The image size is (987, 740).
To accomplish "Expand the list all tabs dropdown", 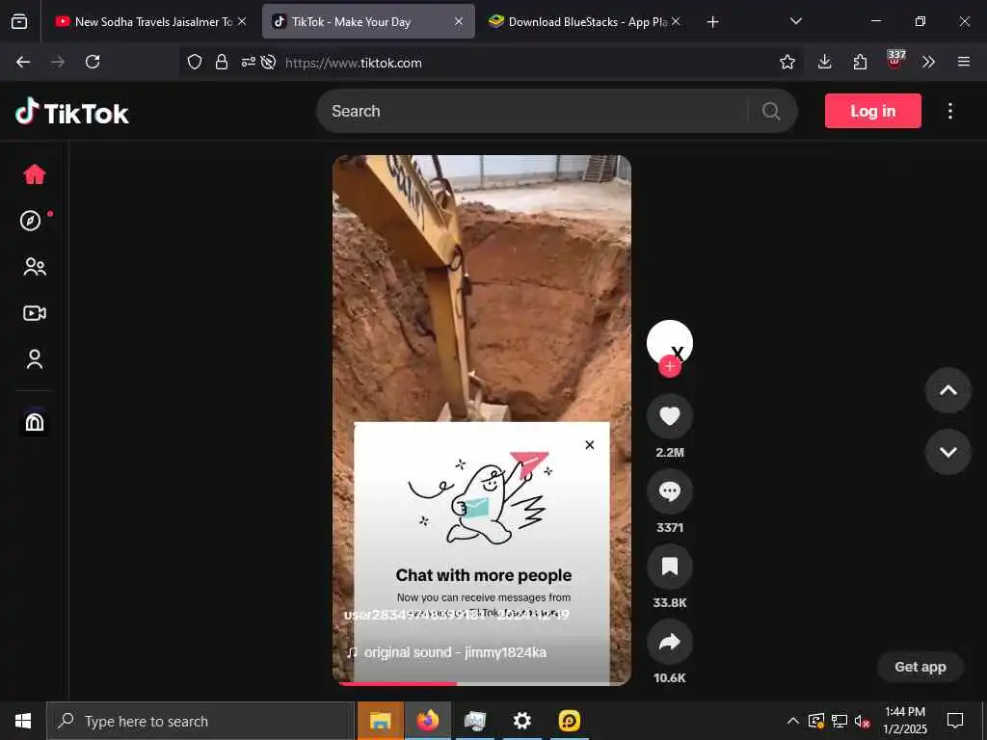I will coord(795,21).
